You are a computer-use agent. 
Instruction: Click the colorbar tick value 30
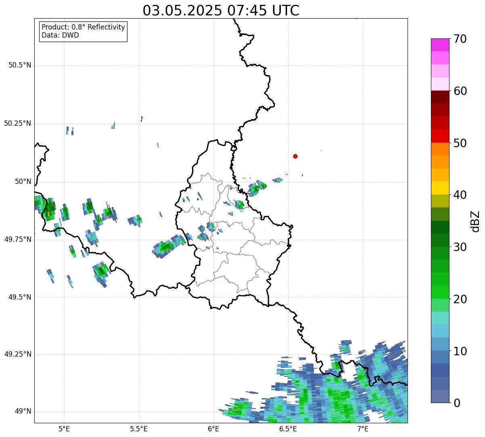tap(460, 247)
